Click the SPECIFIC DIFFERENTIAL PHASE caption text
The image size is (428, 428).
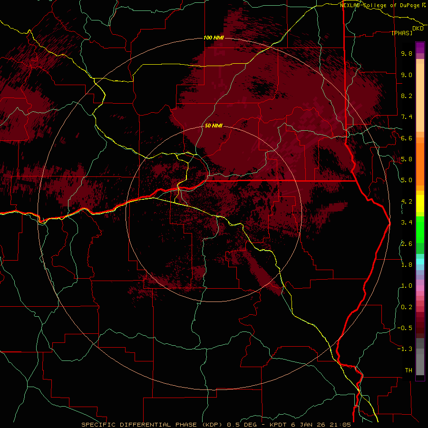(139, 425)
